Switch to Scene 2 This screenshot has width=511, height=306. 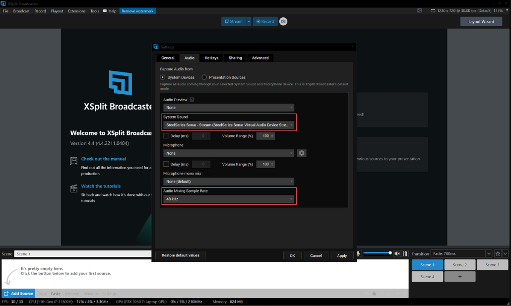(x=460, y=265)
